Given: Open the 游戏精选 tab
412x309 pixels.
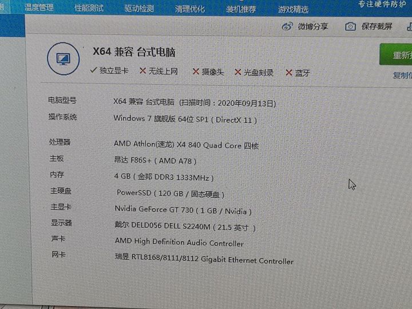Looking at the screenshot, I should (x=293, y=10).
